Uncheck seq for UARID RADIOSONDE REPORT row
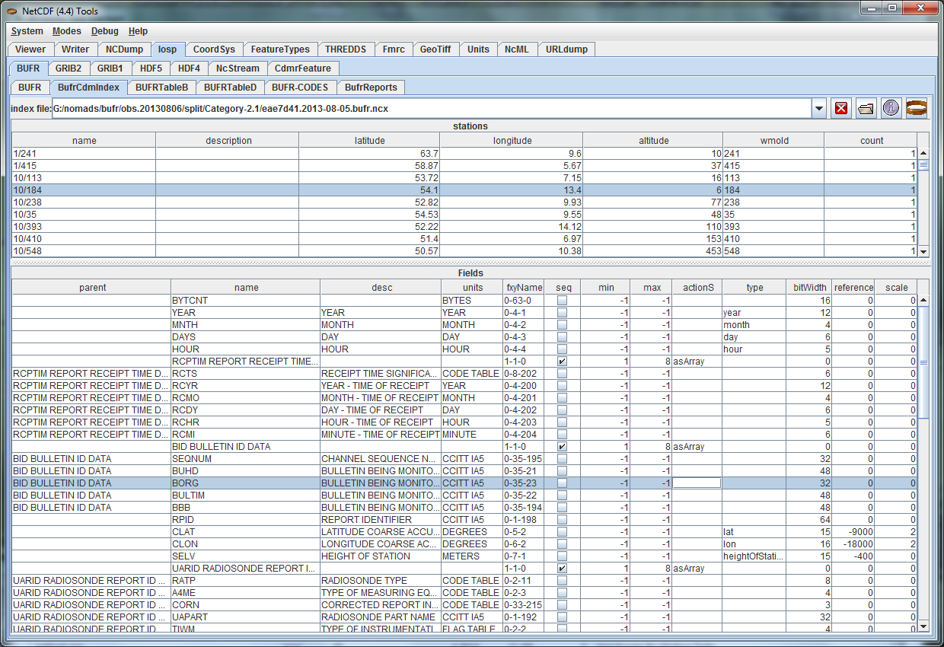This screenshot has height=647, width=944. click(562, 569)
